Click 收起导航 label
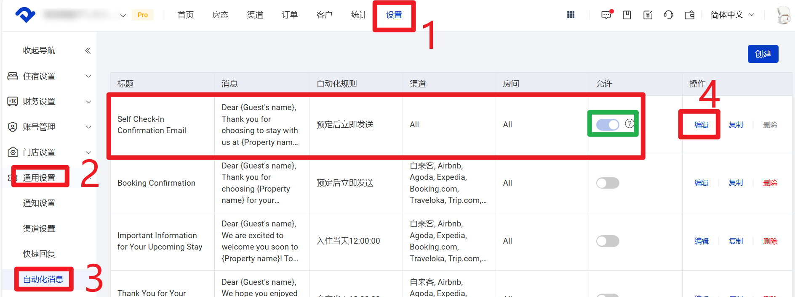 click(39, 50)
